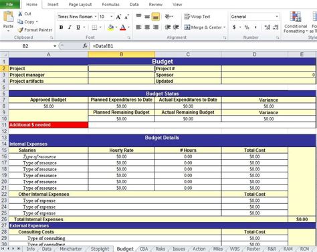Select column C header
Screen dimensions: 317x252
188,54
